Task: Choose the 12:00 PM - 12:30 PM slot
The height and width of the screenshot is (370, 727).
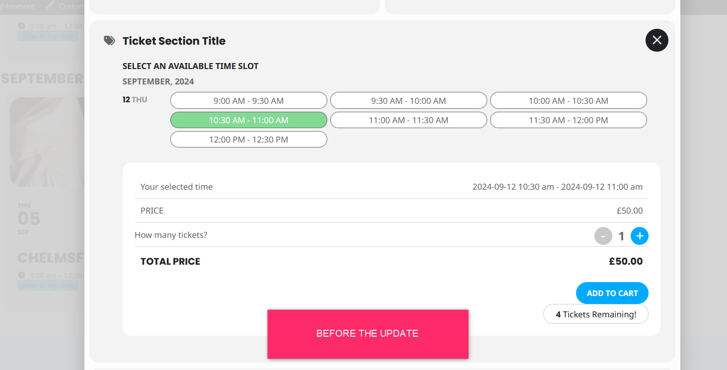Action: (249, 139)
